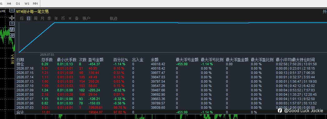The height and width of the screenshot is (119, 327).
Task: Click the 禁 icon on the panel sidebar
Action: [12, 30]
